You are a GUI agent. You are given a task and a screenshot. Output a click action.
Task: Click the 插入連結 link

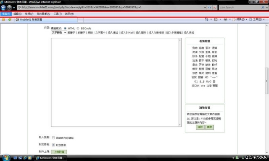tap(113, 33)
